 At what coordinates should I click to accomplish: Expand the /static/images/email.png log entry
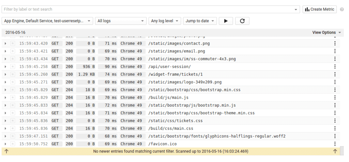tap(5, 51)
